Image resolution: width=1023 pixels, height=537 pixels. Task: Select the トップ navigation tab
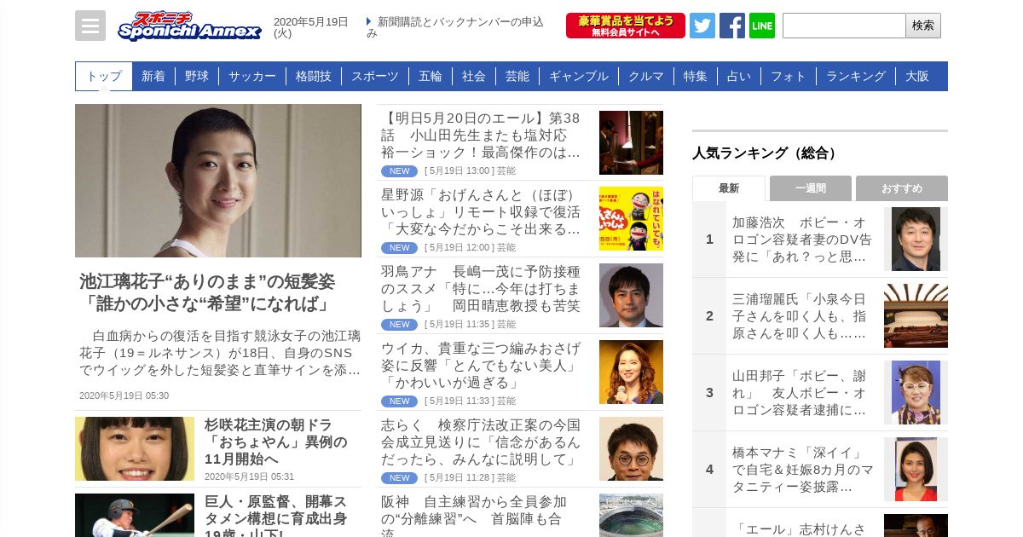104,76
